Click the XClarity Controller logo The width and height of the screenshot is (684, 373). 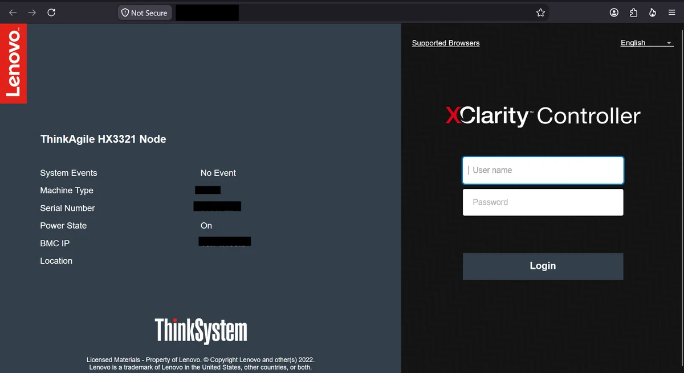[543, 115]
